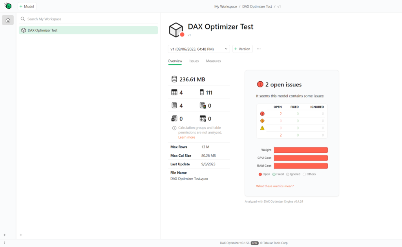Click the yellow warning triangle icon
Image resolution: width=402 pixels, height=247 pixels.
[262, 128]
